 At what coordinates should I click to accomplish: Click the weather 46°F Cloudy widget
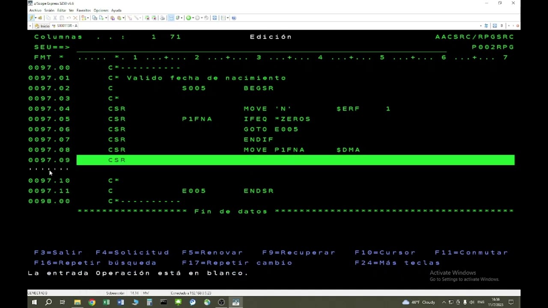pyautogui.click(x=419, y=302)
